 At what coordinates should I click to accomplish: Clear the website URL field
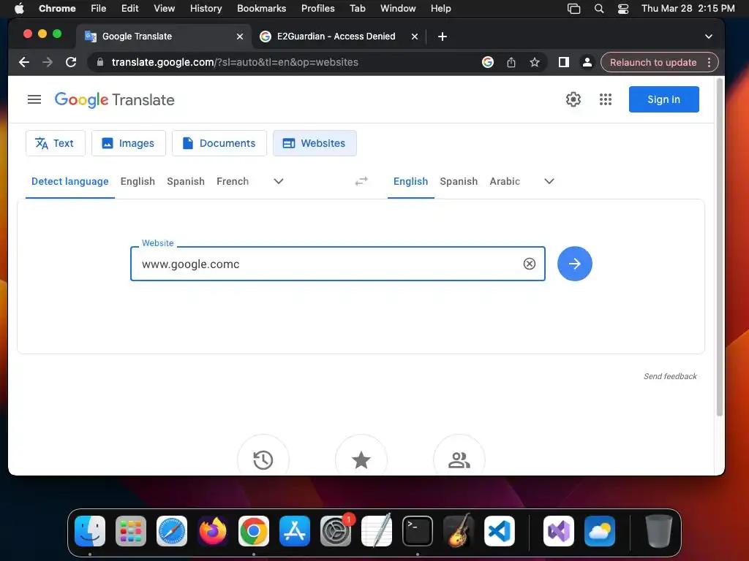pos(530,264)
